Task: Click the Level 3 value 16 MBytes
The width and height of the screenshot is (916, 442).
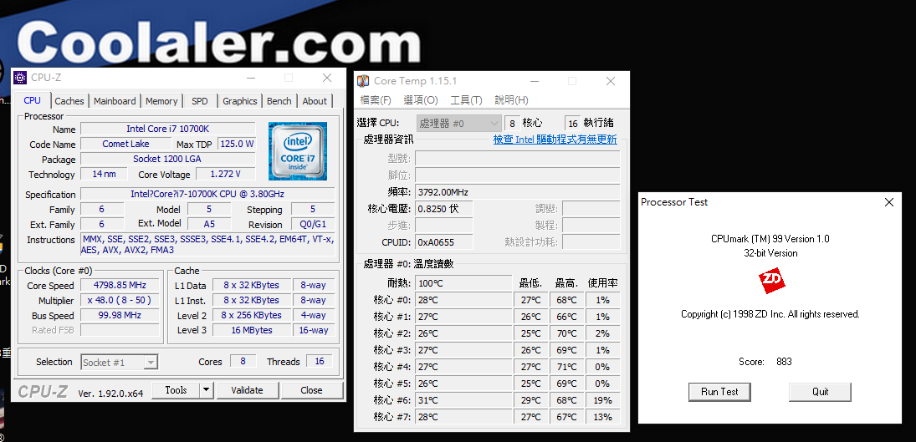Action: (x=251, y=331)
